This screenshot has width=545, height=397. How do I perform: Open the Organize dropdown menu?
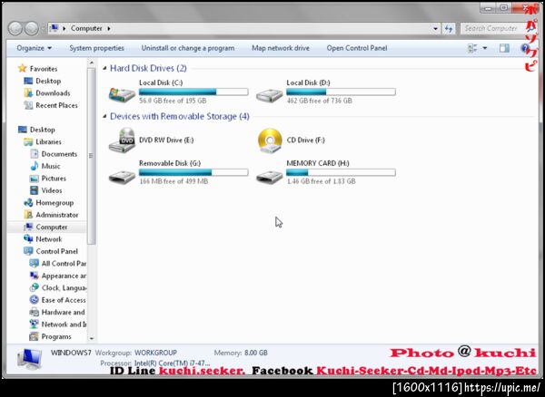tap(35, 48)
